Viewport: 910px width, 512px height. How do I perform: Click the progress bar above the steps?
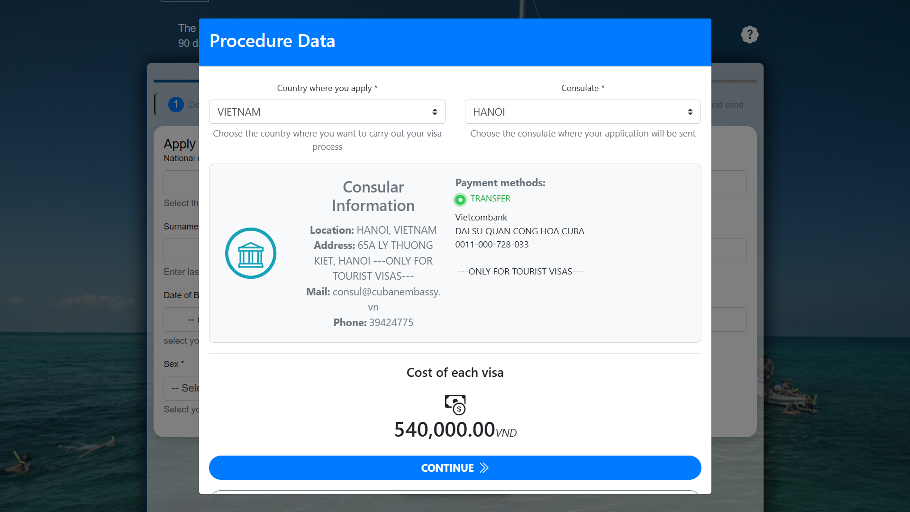[176, 81]
